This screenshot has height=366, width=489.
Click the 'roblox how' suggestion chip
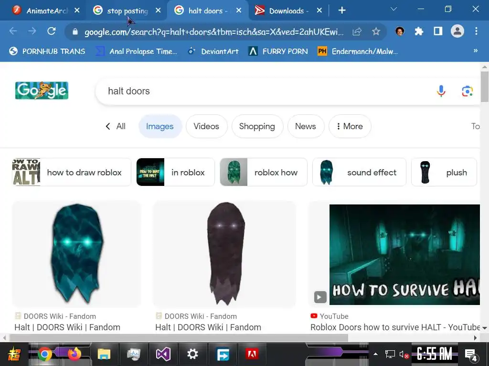[x=264, y=173]
